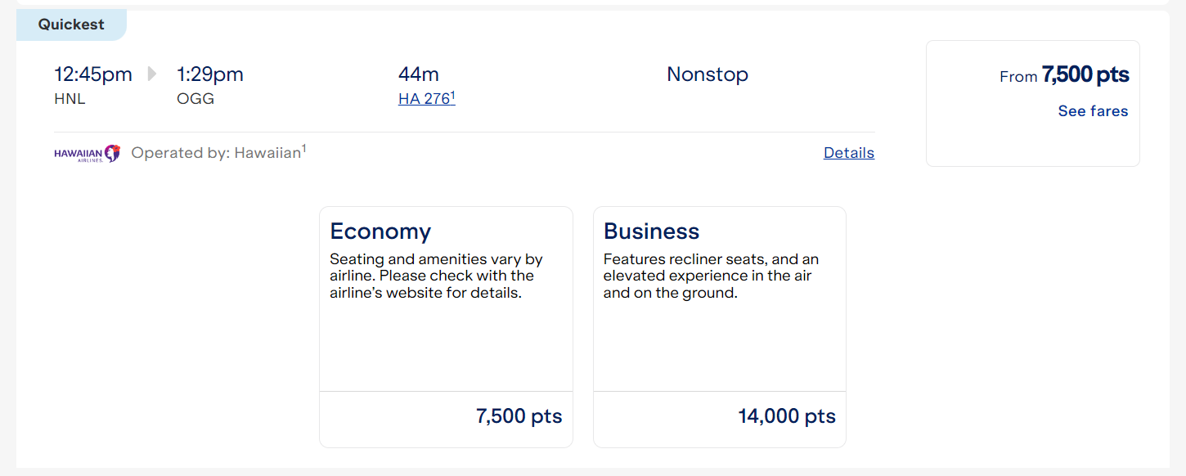Click the superscript footnote next to HA 276
Image resolution: width=1186 pixels, height=476 pixels.
tap(451, 92)
